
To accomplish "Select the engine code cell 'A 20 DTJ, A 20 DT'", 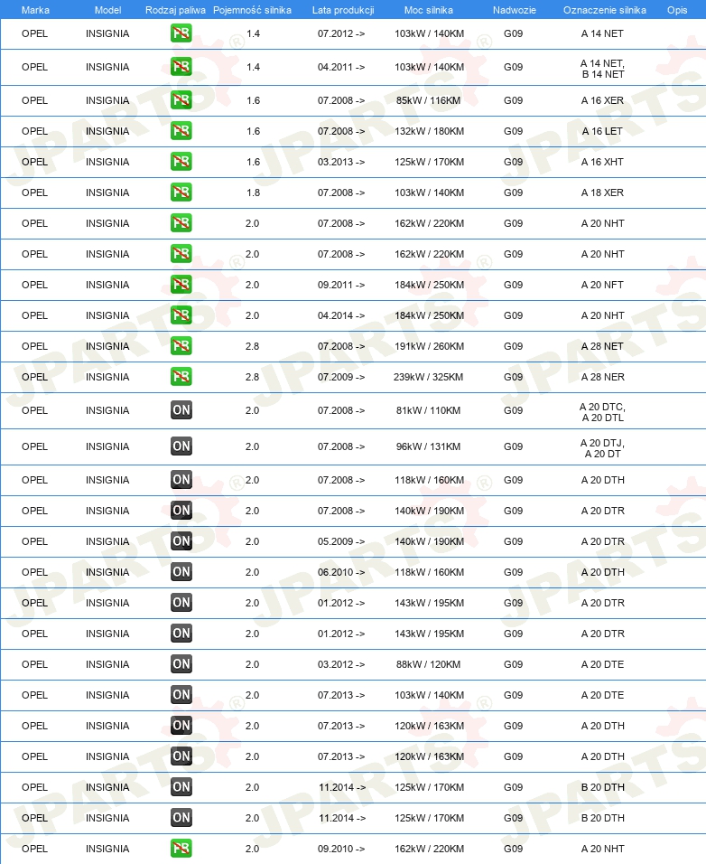I will (x=602, y=449).
